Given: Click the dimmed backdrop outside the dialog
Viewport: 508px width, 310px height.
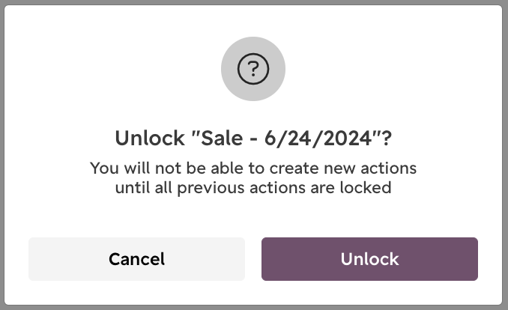Looking at the screenshot, I should tap(1, 155).
